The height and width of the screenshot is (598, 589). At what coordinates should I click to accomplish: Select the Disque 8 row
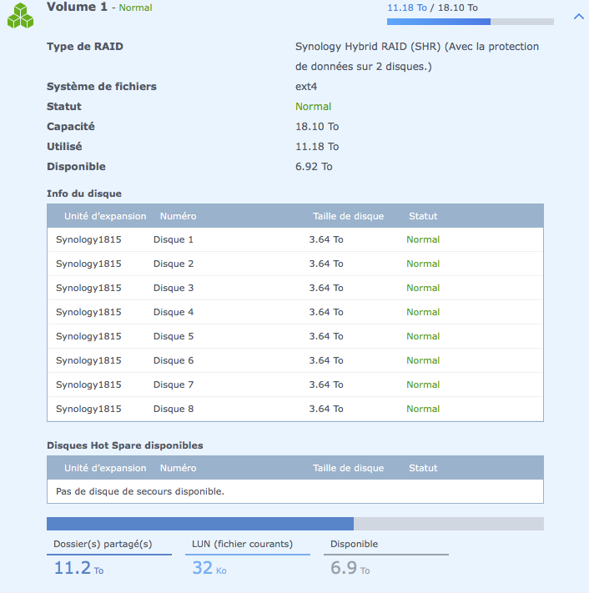[294, 410]
